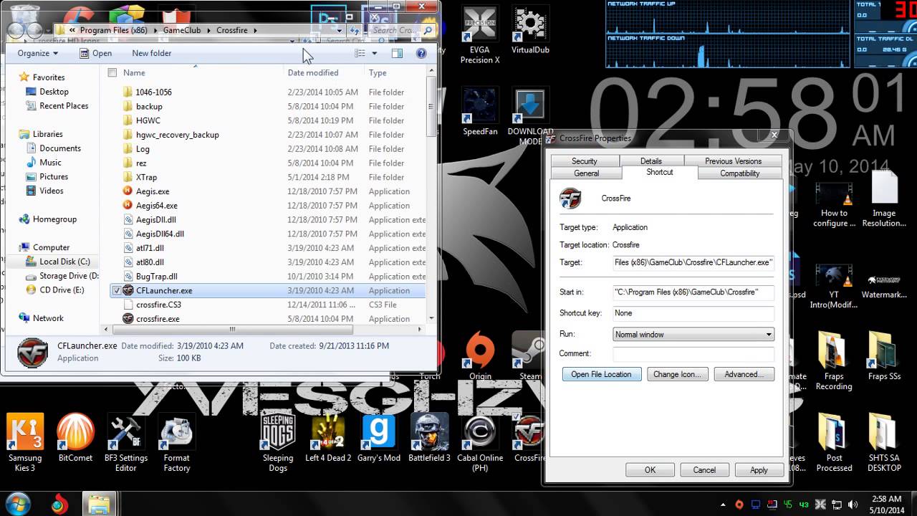Click the Explorer help question mark icon
The height and width of the screenshot is (516, 917).
pyautogui.click(x=421, y=53)
